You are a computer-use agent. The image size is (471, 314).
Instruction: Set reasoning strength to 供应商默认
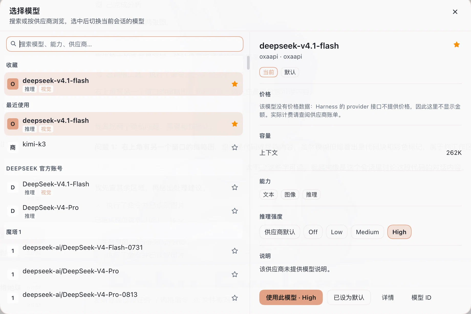pos(280,232)
